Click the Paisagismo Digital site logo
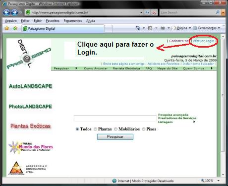This screenshot has height=186, width=228. pyautogui.click(x=29, y=55)
